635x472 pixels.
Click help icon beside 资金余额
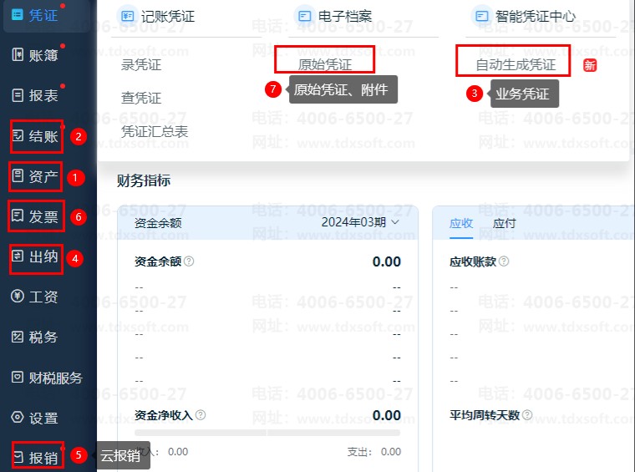tap(189, 261)
